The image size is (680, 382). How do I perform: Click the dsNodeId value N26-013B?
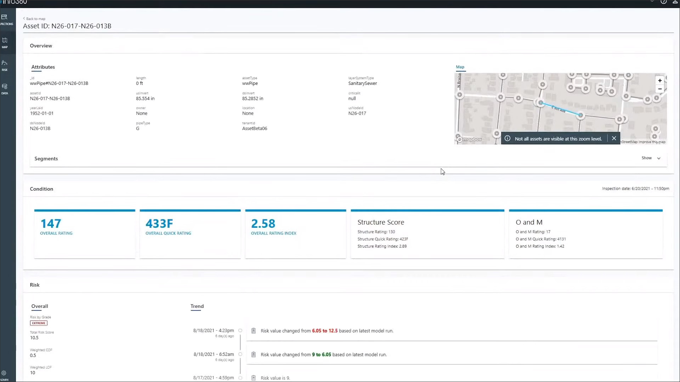coord(40,128)
